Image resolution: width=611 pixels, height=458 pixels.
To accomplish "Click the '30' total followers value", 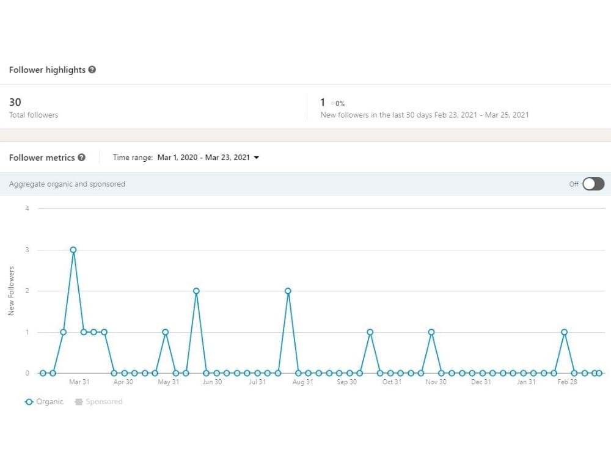I will (x=15, y=102).
